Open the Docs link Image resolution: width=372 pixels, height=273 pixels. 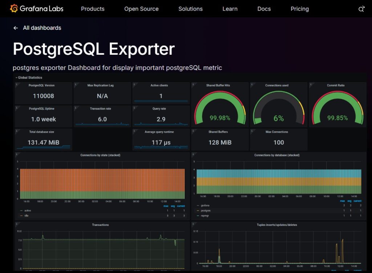[264, 9]
